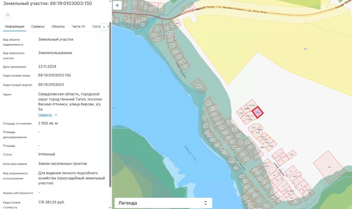Open the Сервисы tab

coord(38,27)
